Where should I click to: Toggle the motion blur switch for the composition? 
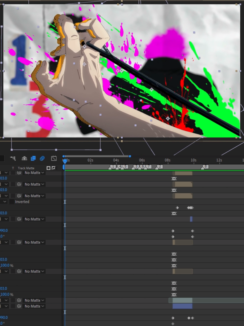point(42,158)
